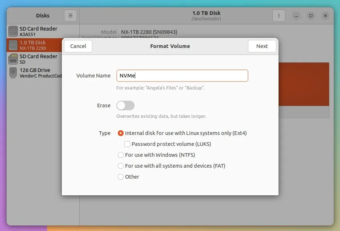Select 126 GB Drive in device list

35,73
